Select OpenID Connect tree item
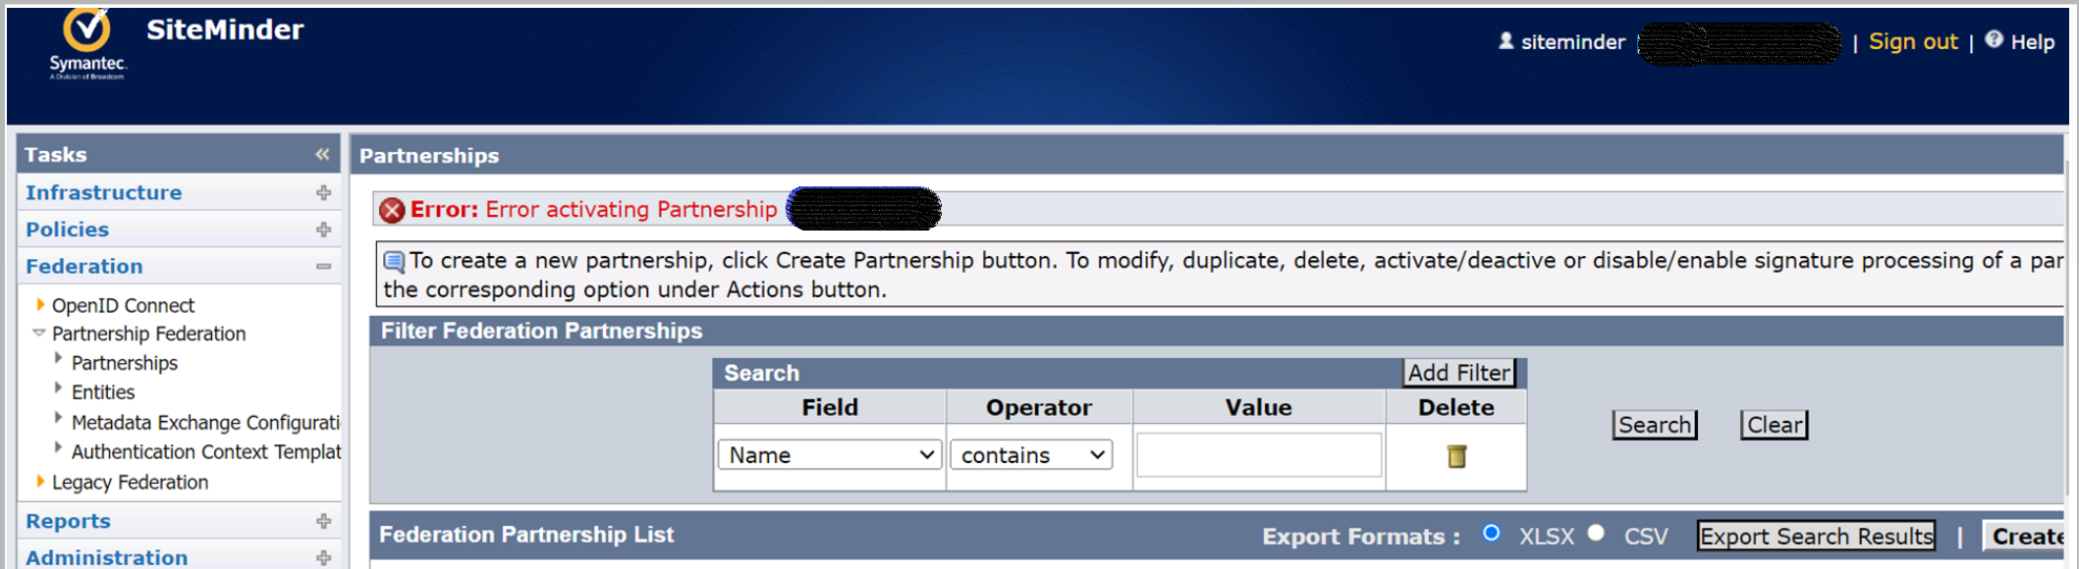This screenshot has height=569, width=2079. click(123, 305)
